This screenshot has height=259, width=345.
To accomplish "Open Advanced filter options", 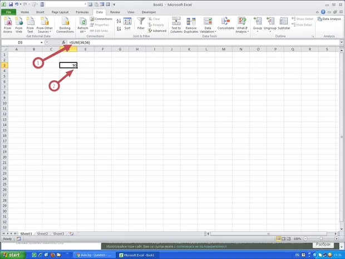I will pos(157,31).
